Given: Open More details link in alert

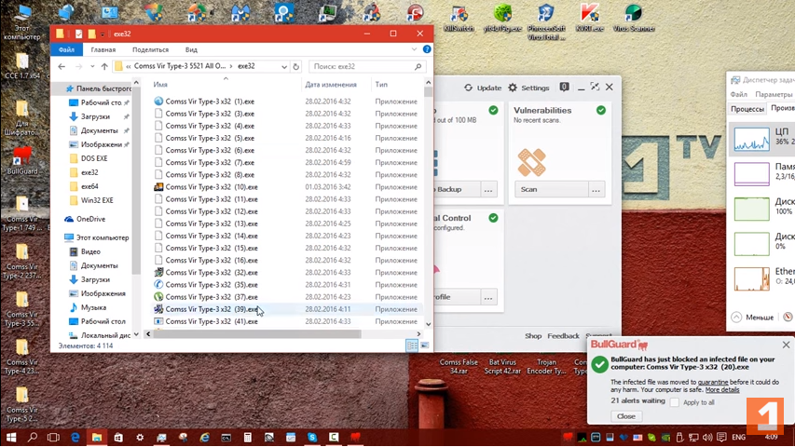Looking at the screenshot, I should click(x=722, y=390).
